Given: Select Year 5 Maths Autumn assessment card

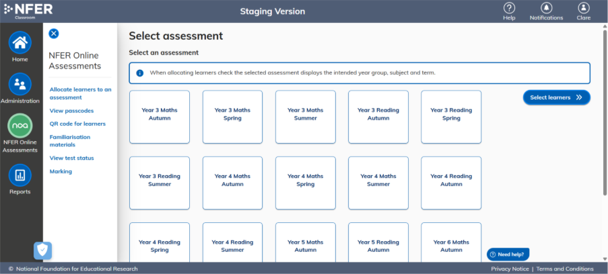Looking at the screenshot, I should click(305, 242).
